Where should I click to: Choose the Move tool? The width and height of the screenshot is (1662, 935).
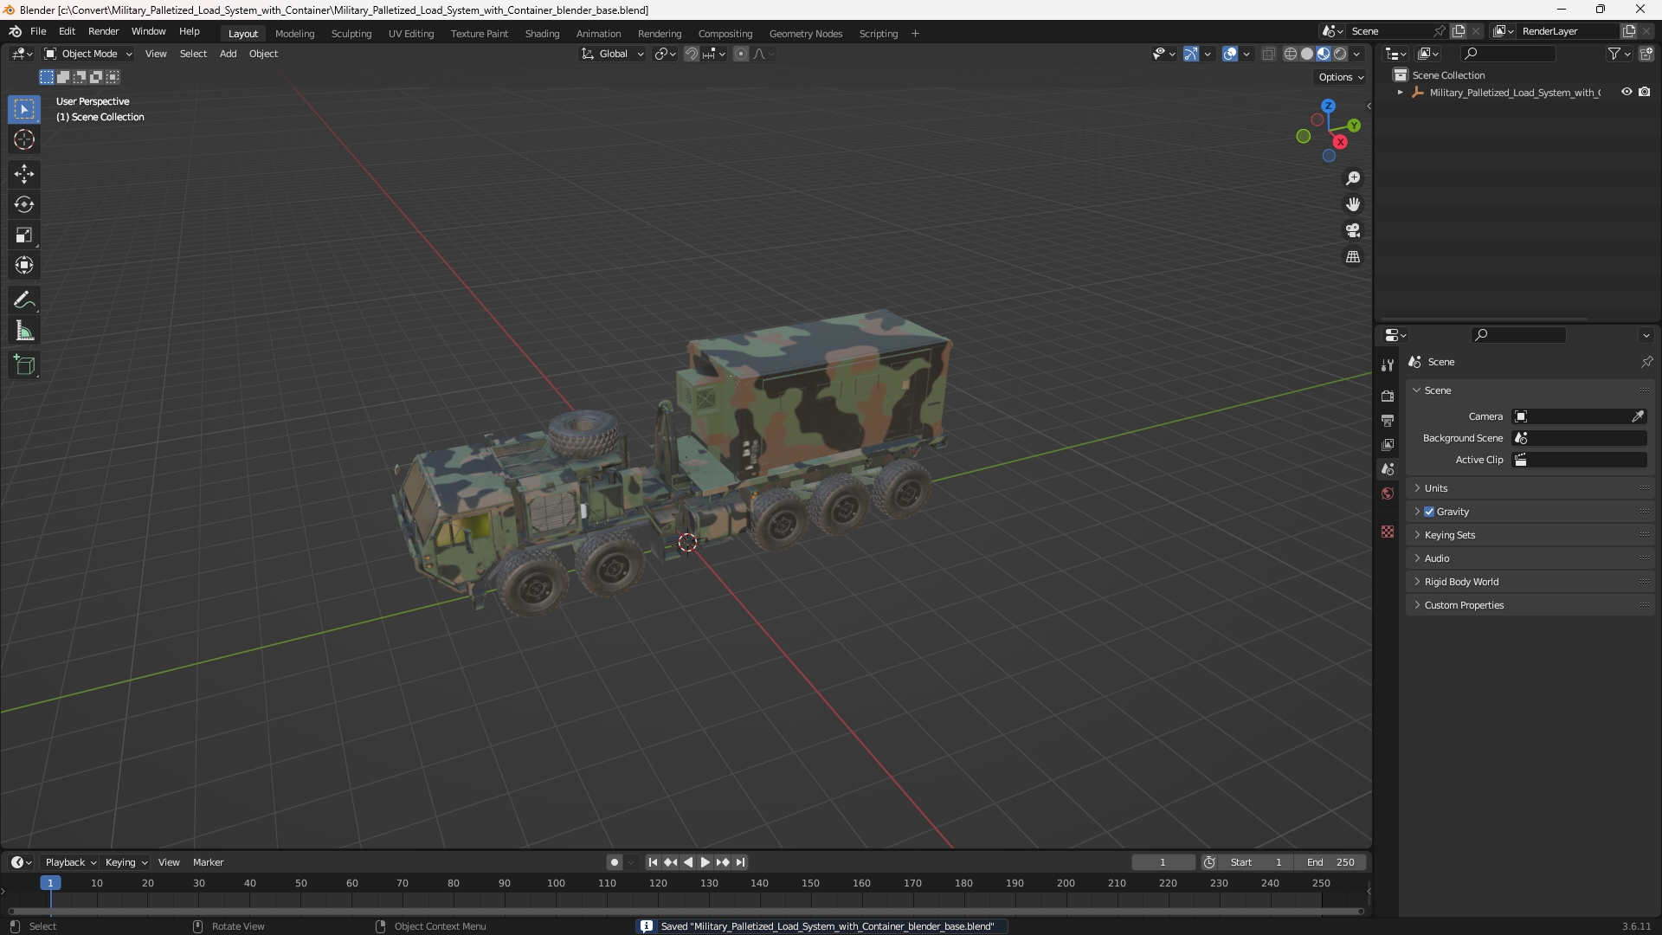click(x=24, y=174)
